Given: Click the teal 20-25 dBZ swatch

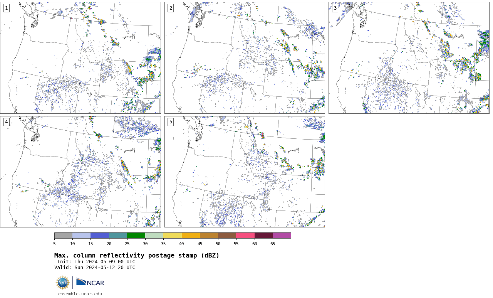Looking at the screenshot, I should coord(118,236).
